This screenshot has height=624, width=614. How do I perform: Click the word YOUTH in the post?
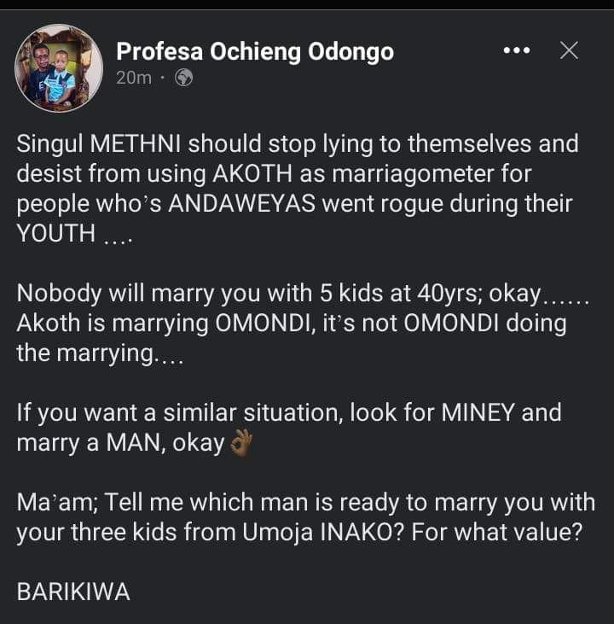[x=56, y=234]
